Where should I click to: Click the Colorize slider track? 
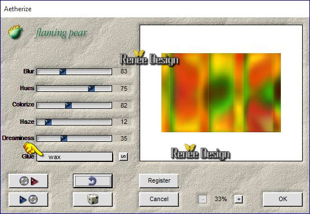[x=75, y=105]
